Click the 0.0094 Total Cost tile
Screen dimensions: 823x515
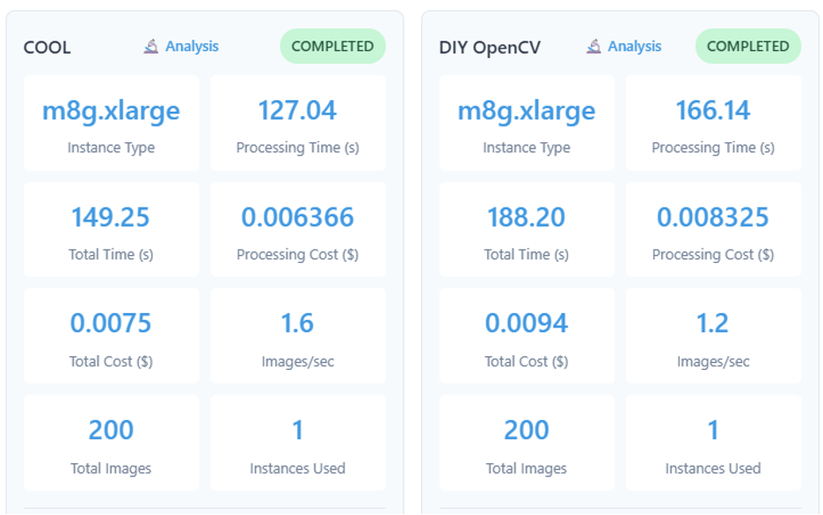point(527,336)
